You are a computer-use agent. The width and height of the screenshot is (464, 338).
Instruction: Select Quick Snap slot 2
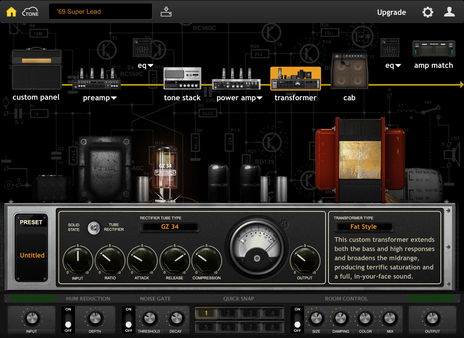[229, 313]
